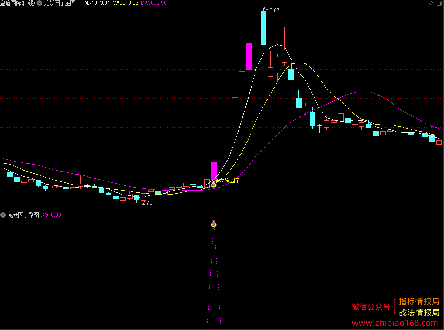Screen dimensions: 444x330
Task: Click the 龙妖因子副图 sub-chart title
Action: pyautogui.click(x=23, y=215)
